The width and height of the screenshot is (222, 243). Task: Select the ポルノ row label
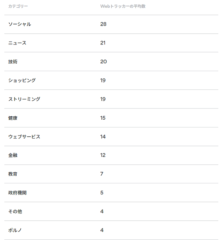coord(15,230)
